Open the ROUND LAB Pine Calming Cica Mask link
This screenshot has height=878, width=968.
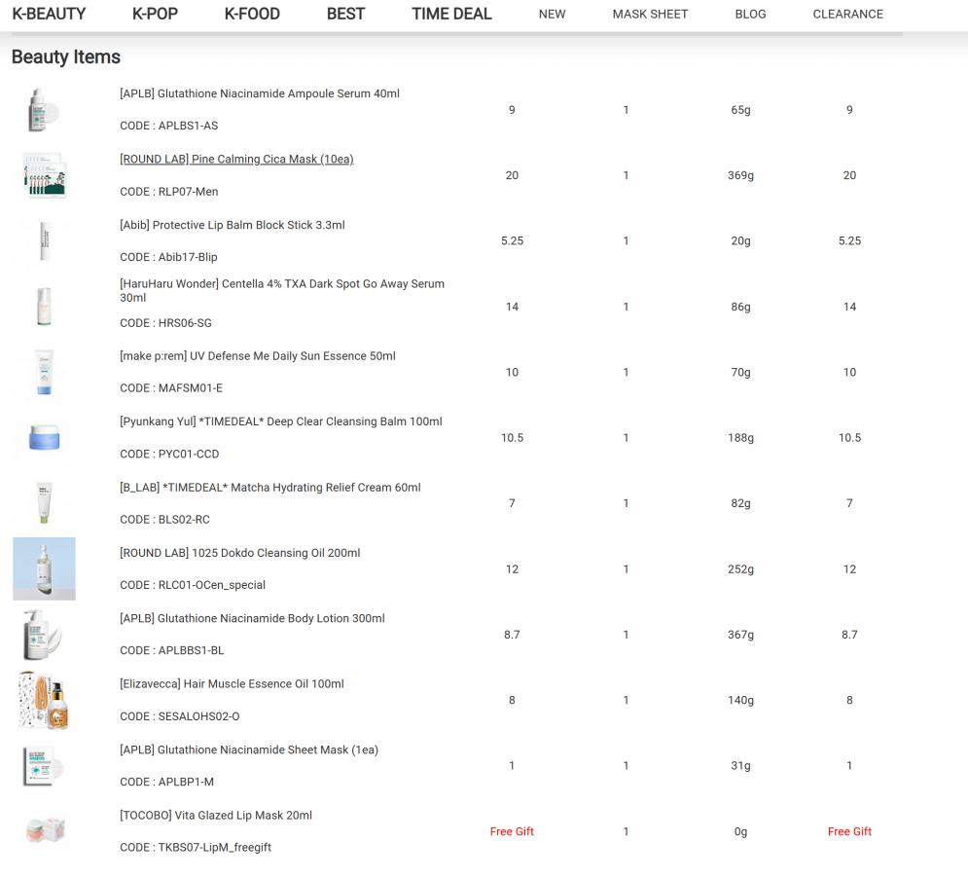coord(236,159)
